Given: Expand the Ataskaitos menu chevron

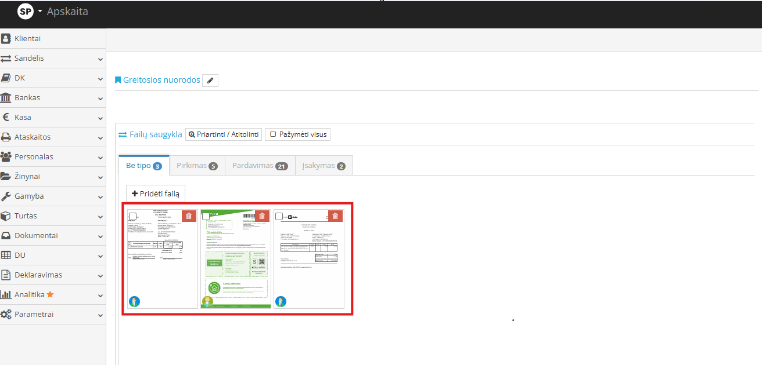Looking at the screenshot, I should coord(100,138).
